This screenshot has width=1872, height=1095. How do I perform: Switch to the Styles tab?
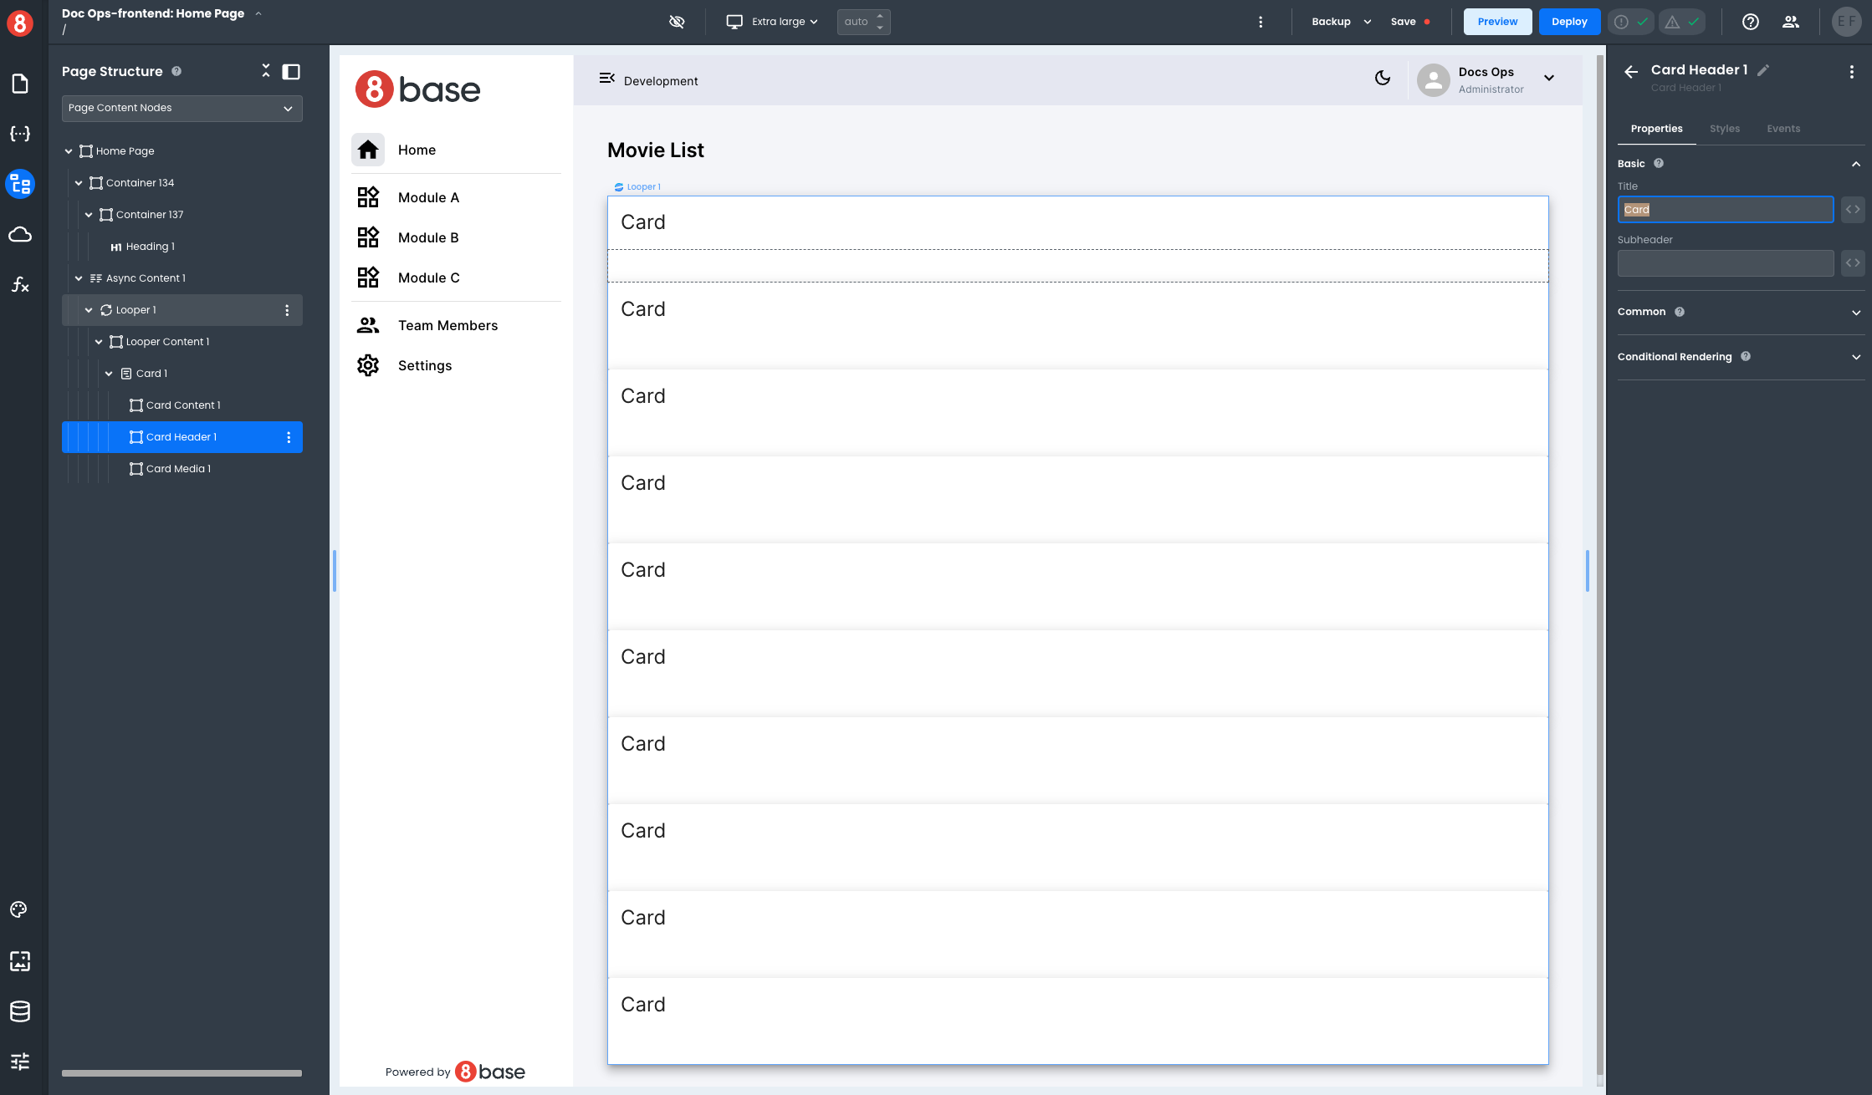coord(1724,129)
